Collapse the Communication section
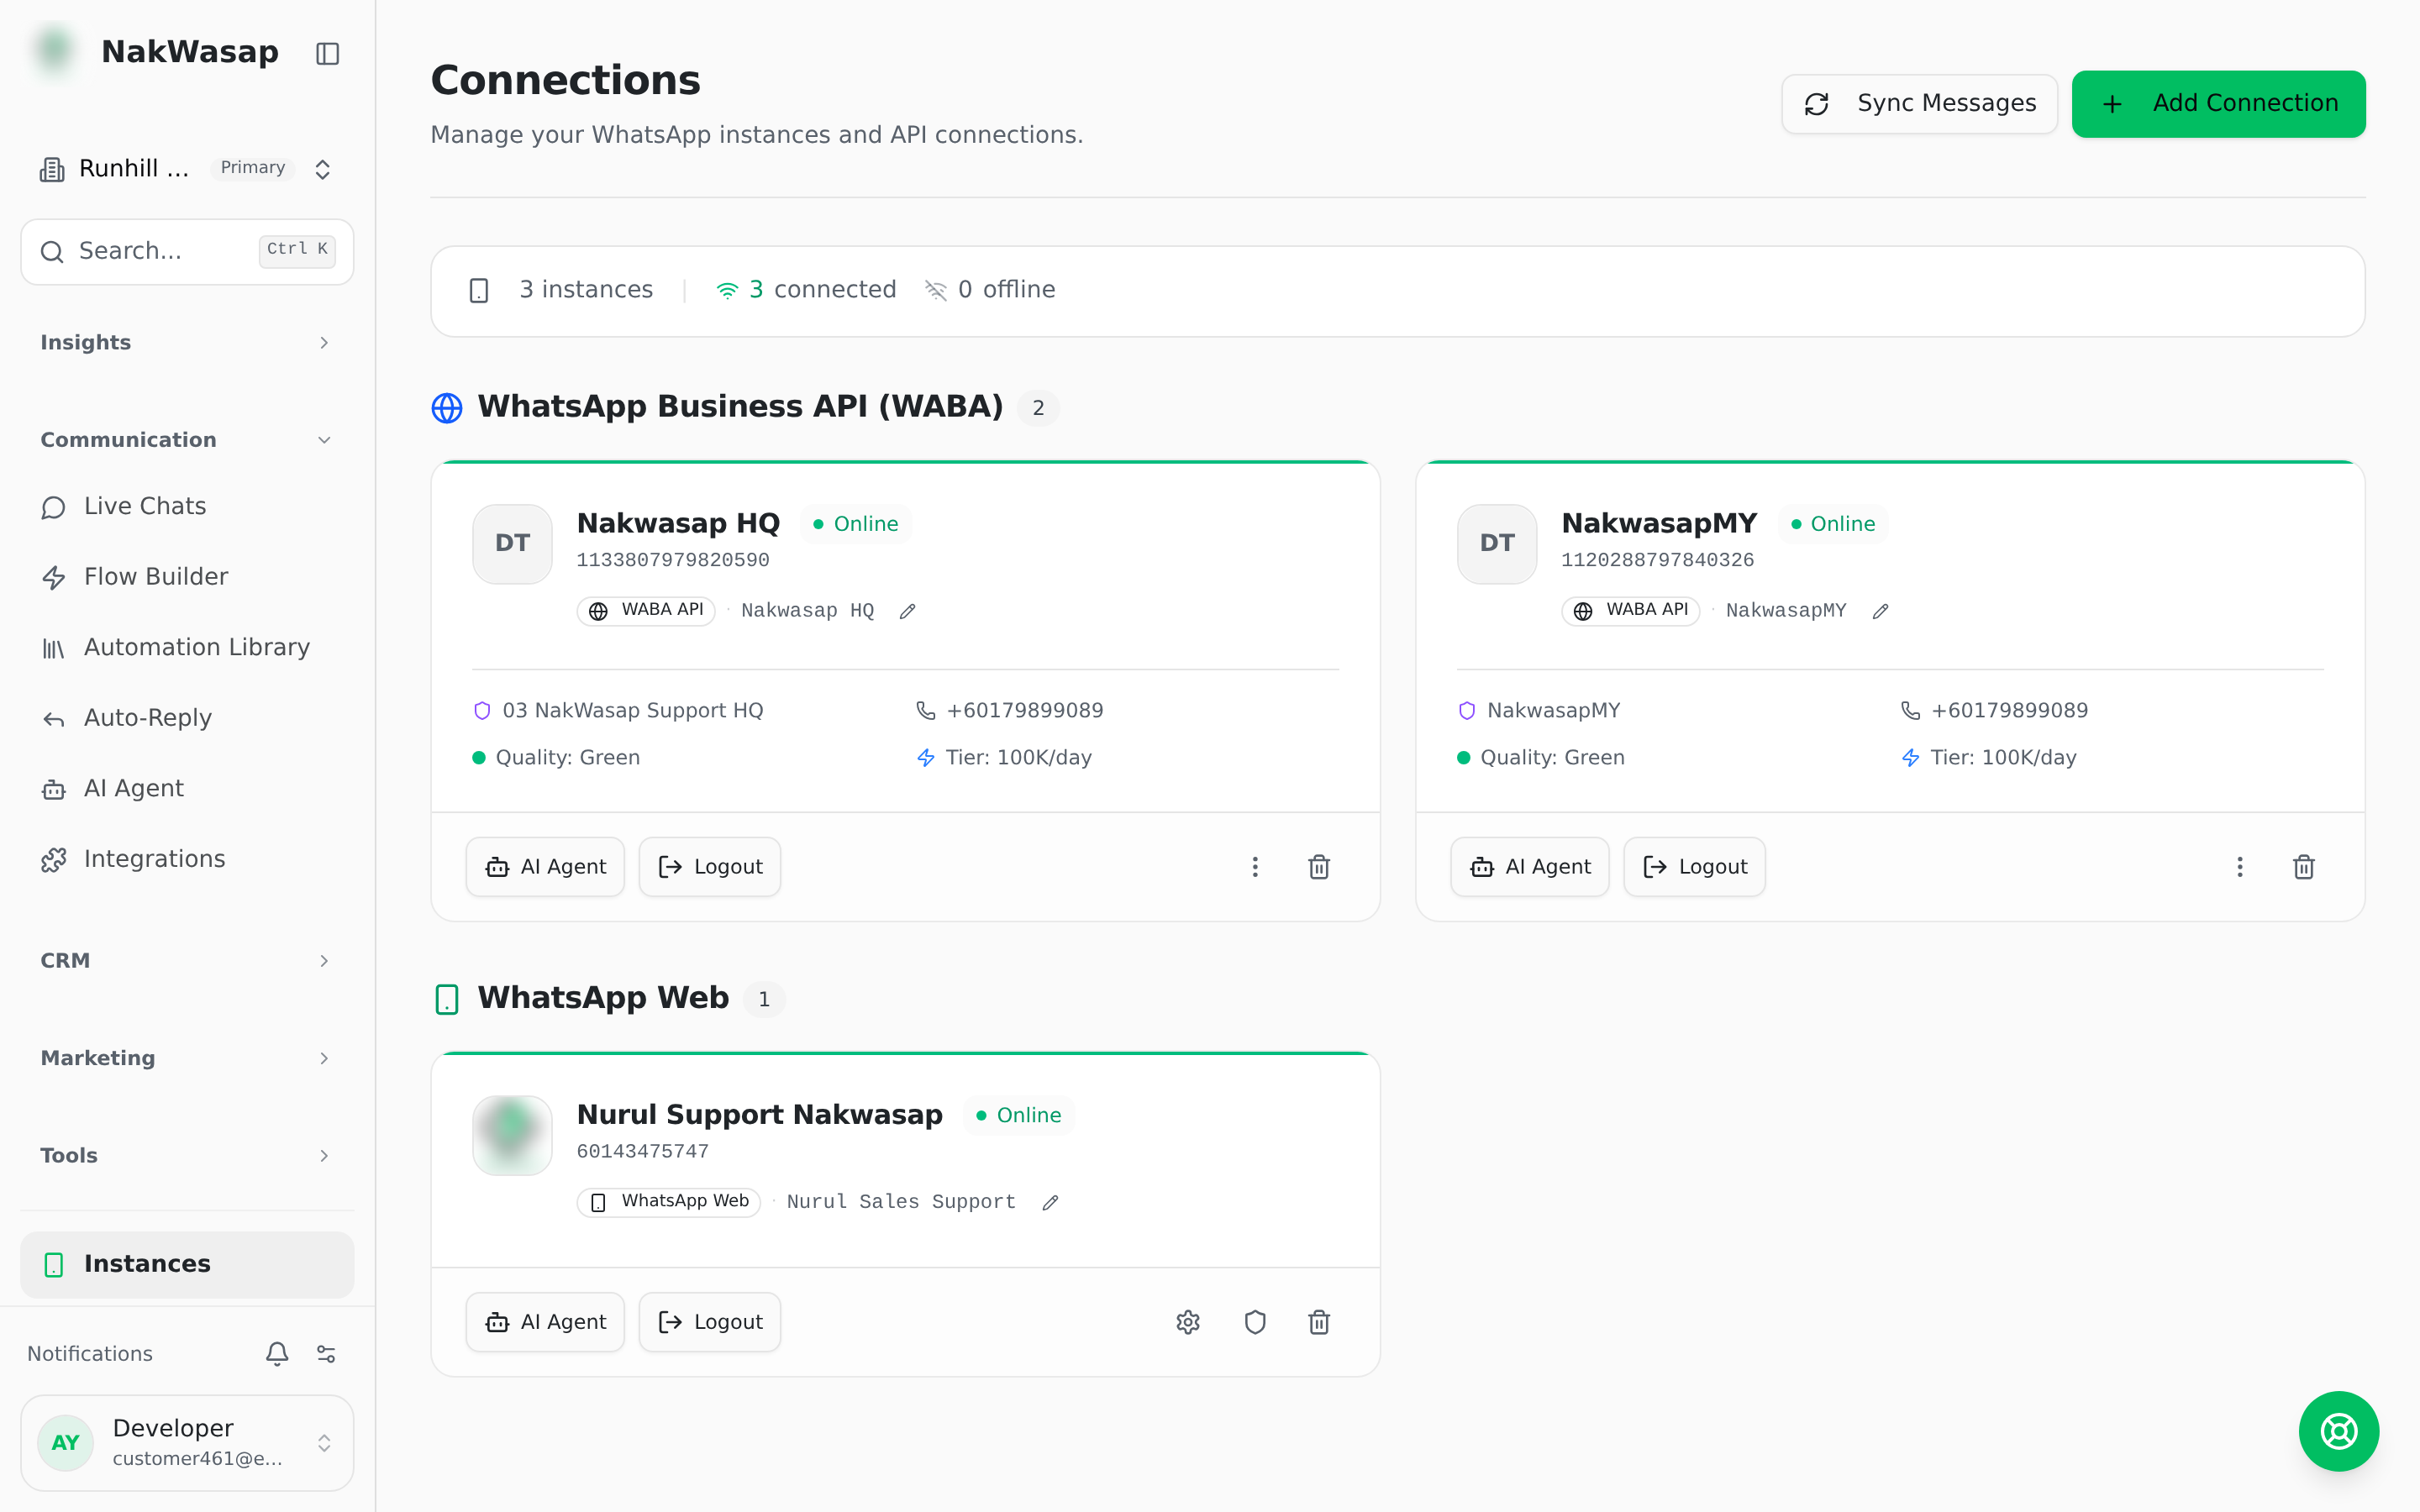Image resolution: width=2420 pixels, height=1512 pixels. point(187,440)
